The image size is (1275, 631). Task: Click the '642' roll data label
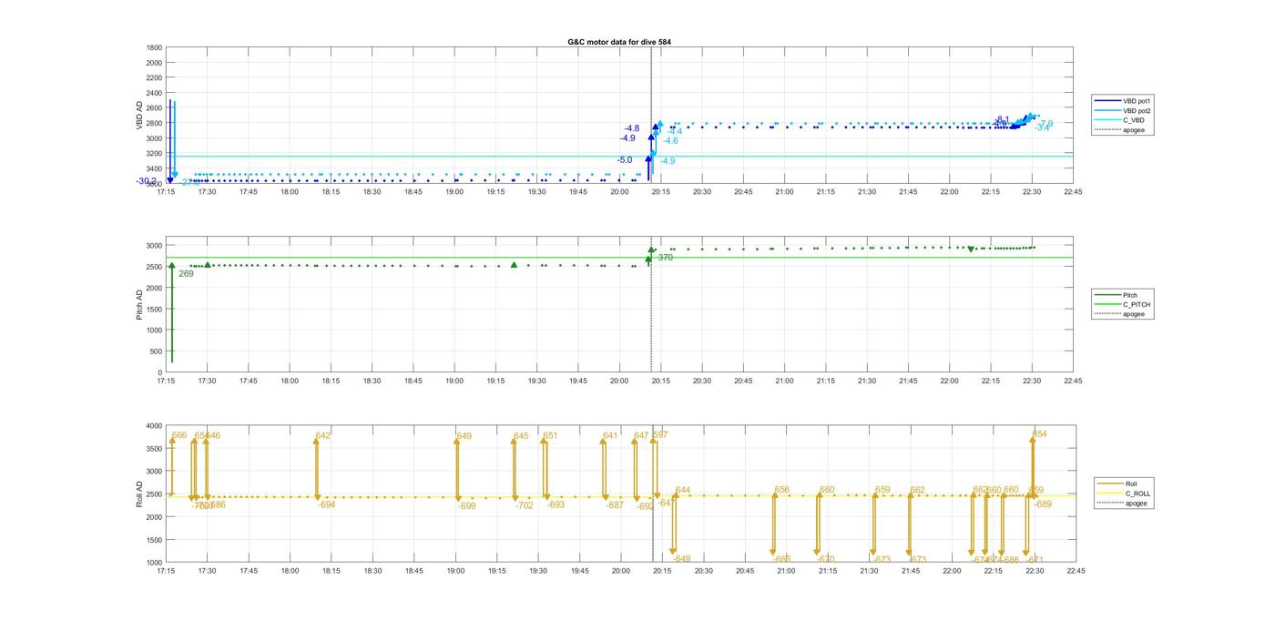pos(323,436)
